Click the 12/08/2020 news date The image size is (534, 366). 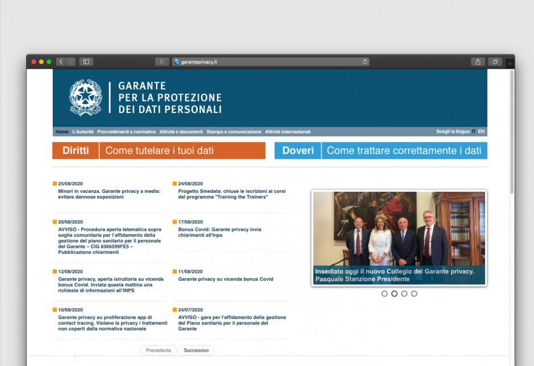[70, 271]
